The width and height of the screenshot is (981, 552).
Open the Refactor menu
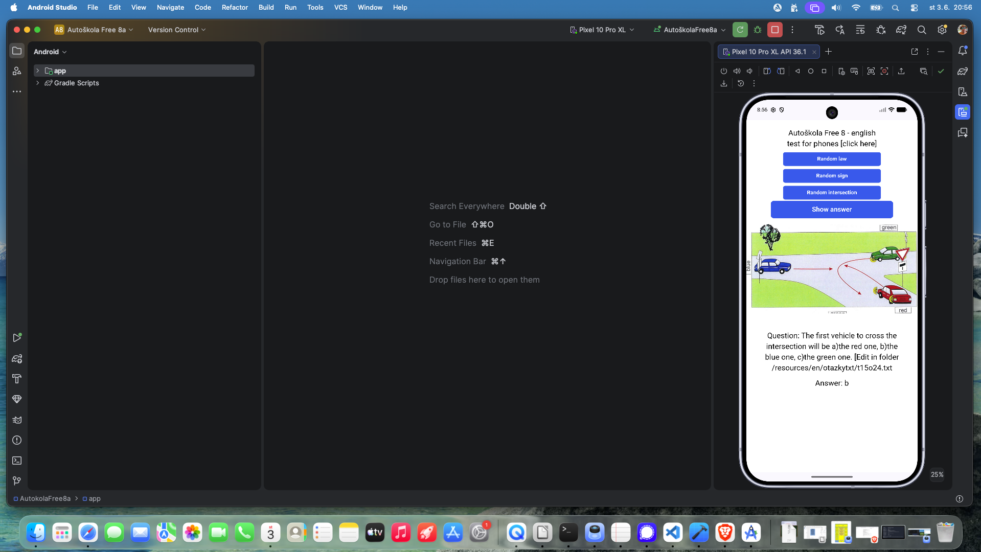pos(235,7)
